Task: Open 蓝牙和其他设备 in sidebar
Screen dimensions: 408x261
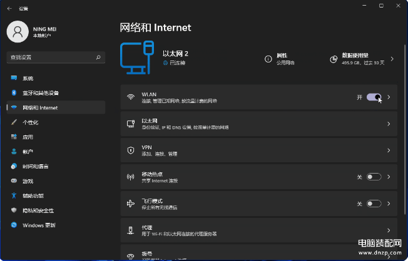Action: [x=41, y=93]
